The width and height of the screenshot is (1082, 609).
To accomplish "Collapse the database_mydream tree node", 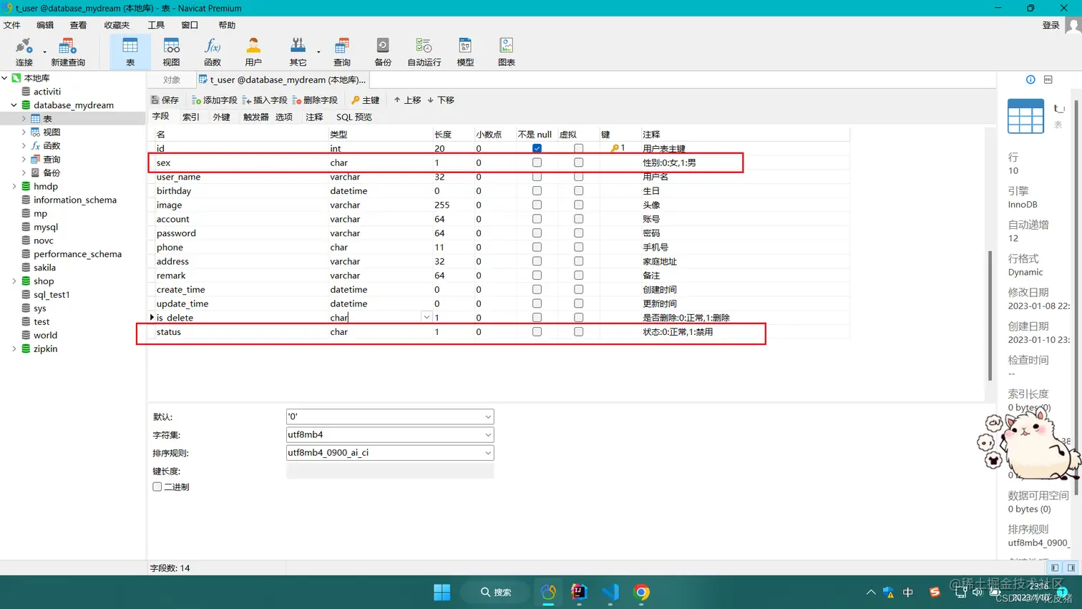I will [x=14, y=105].
